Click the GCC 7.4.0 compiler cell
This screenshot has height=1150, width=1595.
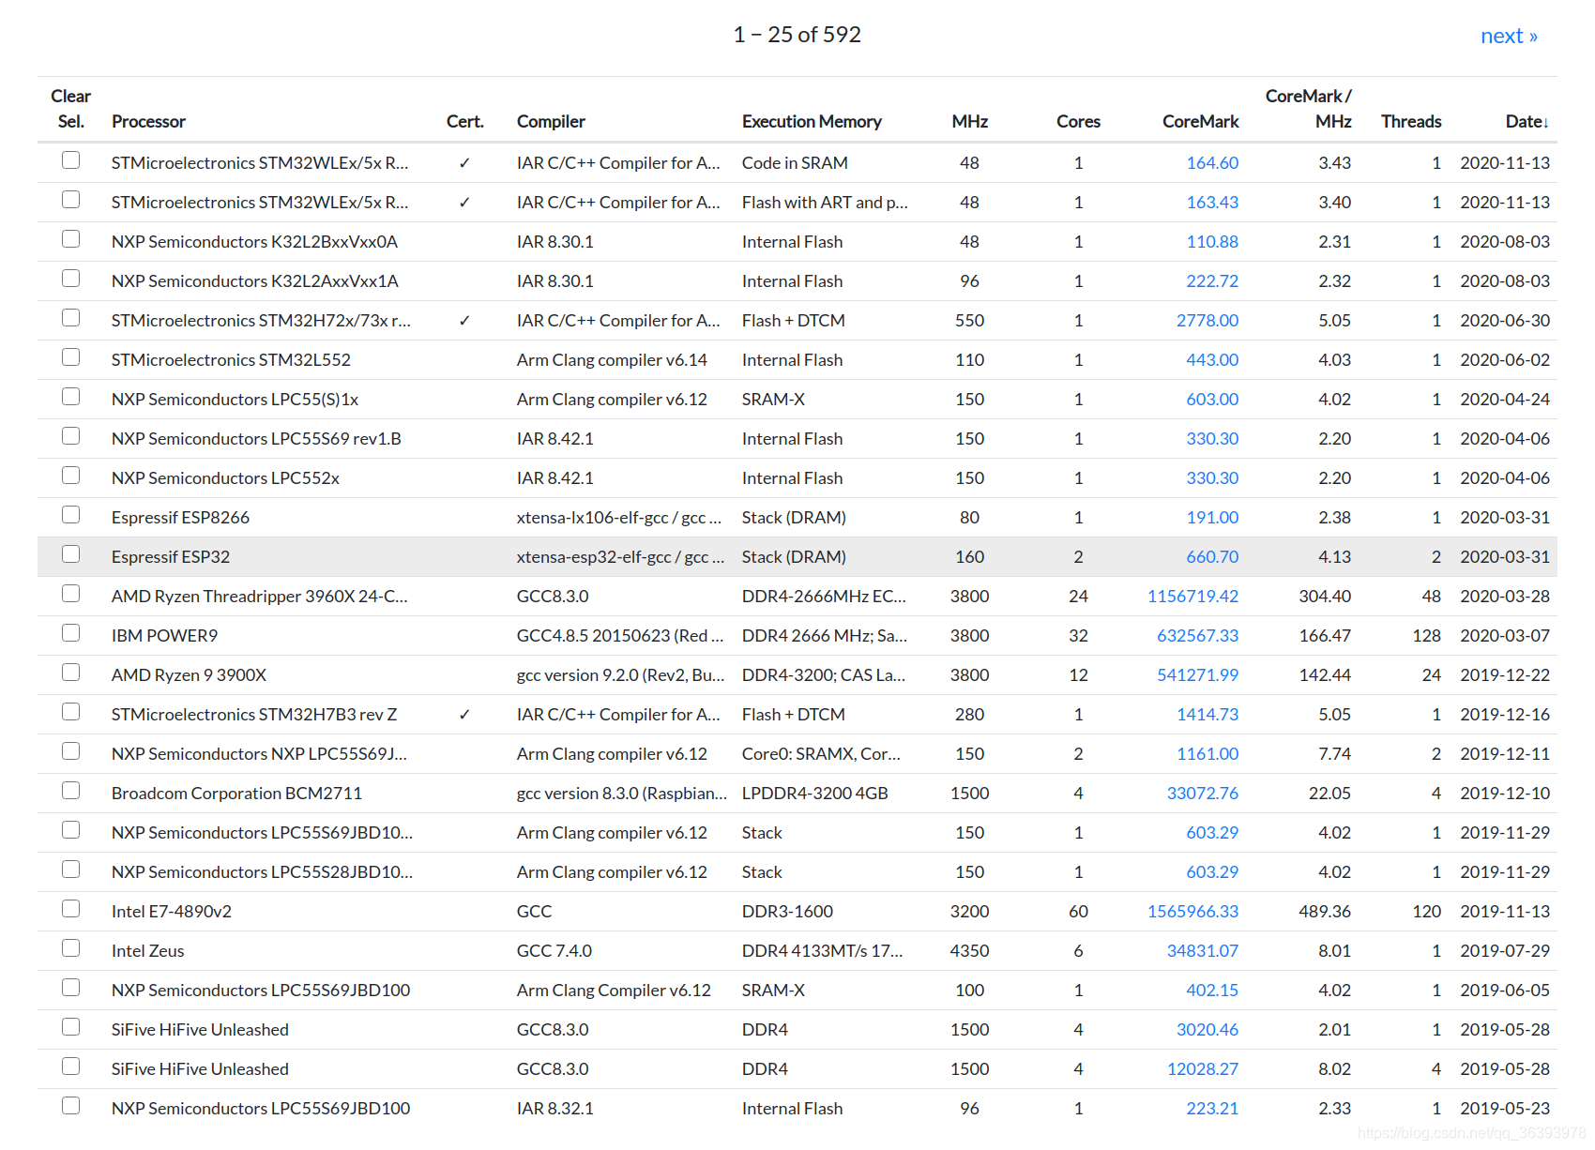pos(554,950)
